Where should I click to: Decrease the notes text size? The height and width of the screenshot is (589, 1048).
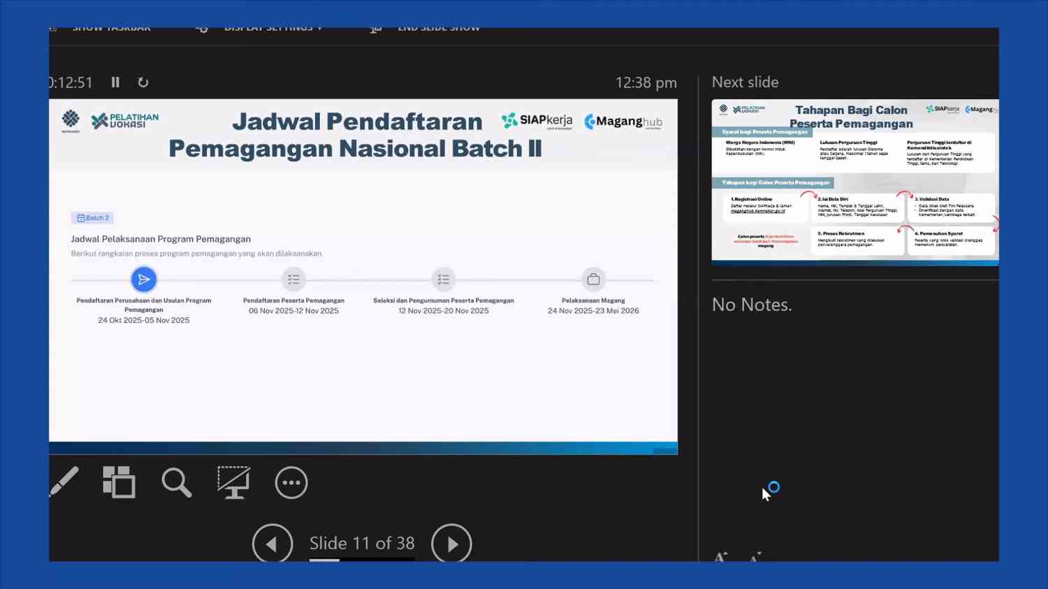click(x=755, y=558)
